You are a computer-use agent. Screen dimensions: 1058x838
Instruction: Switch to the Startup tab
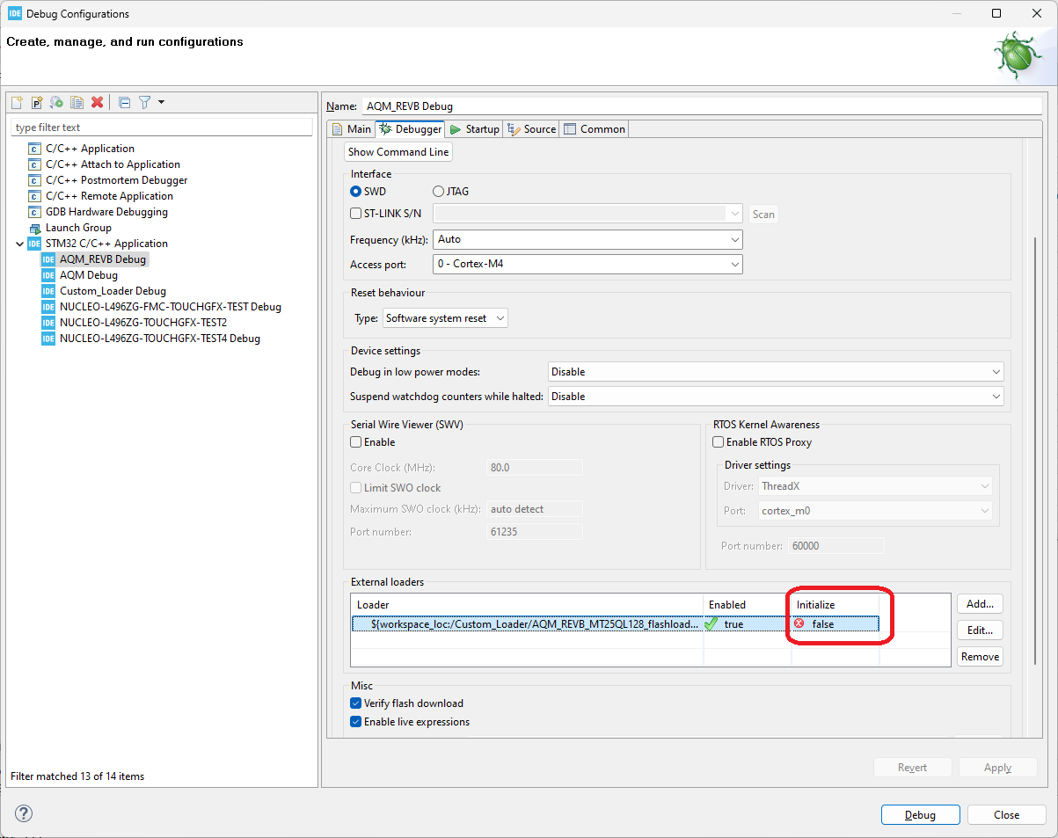[474, 128]
